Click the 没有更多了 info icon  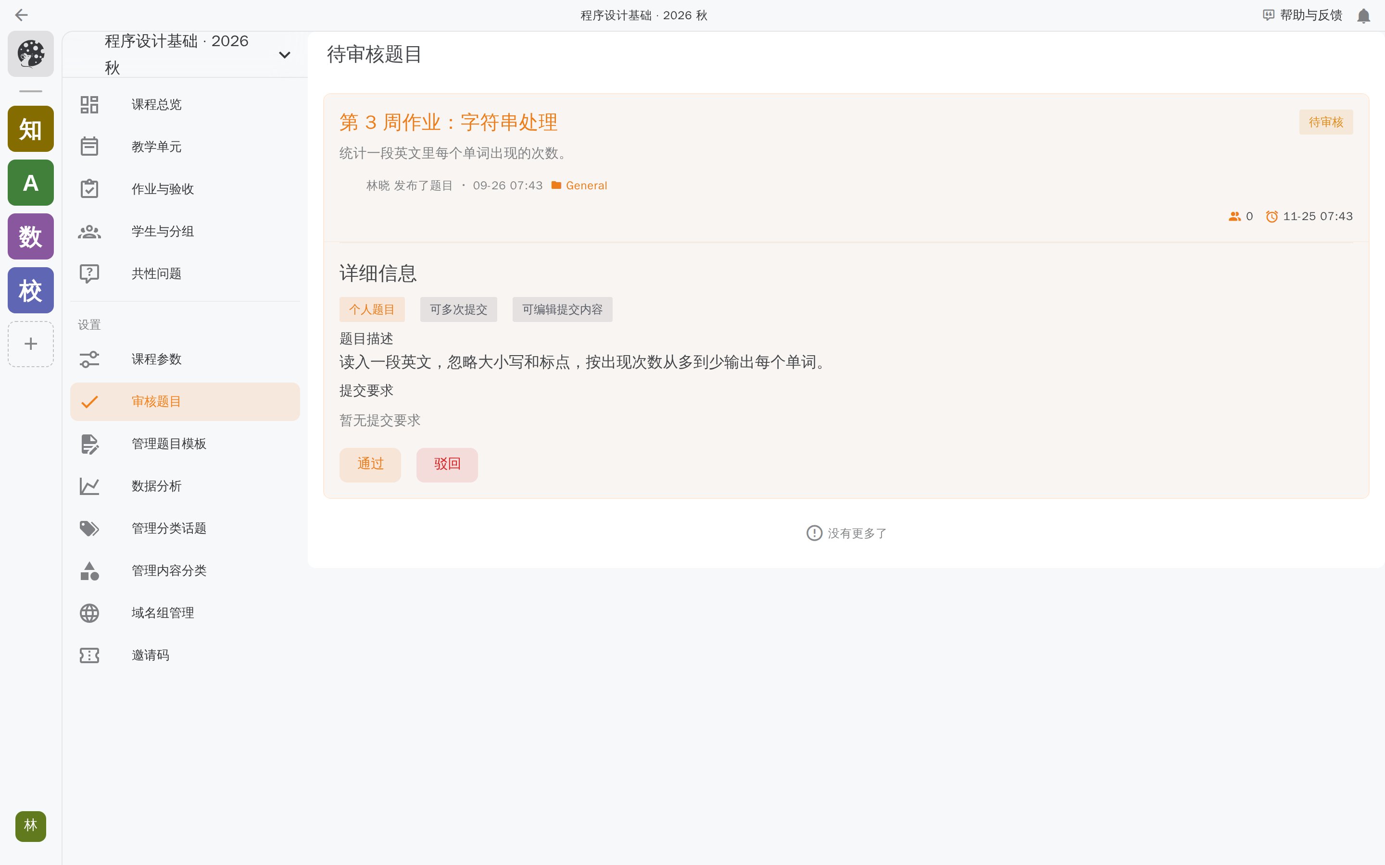(x=814, y=533)
